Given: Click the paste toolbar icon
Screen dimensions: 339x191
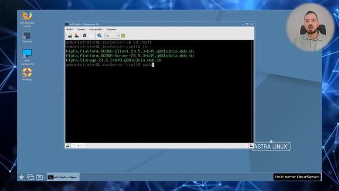Looking at the screenshot, I should click(x=92, y=36).
